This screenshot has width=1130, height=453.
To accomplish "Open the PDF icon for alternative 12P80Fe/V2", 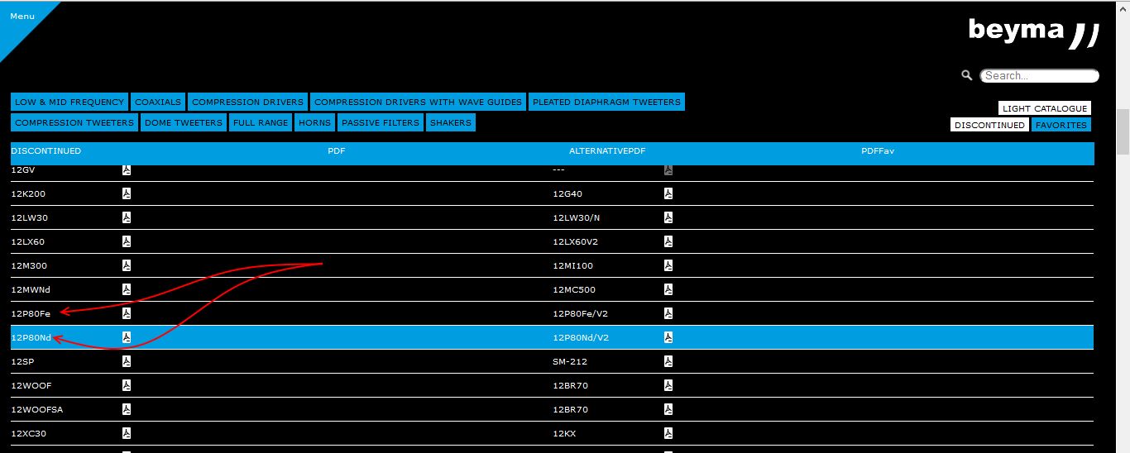I will tap(668, 313).
